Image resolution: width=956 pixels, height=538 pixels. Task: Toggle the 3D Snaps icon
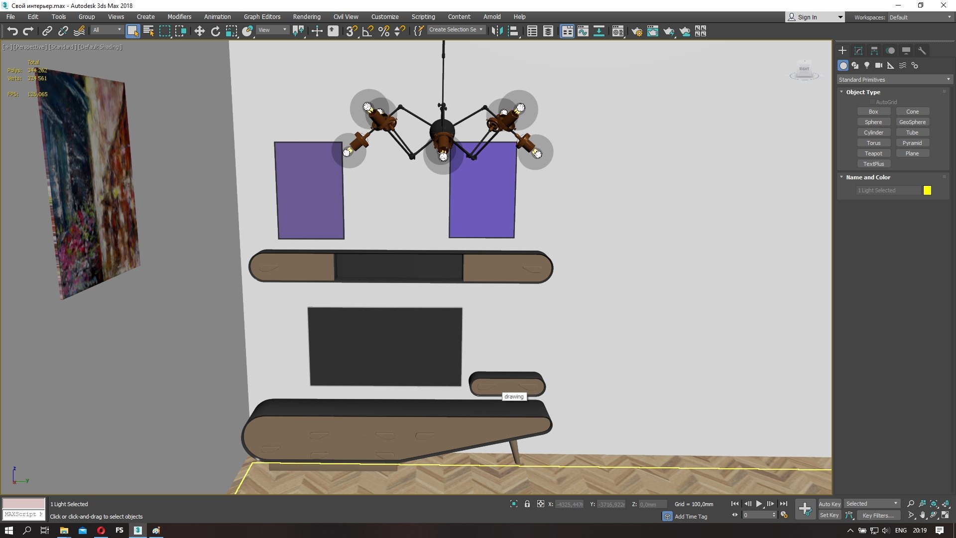tap(352, 31)
